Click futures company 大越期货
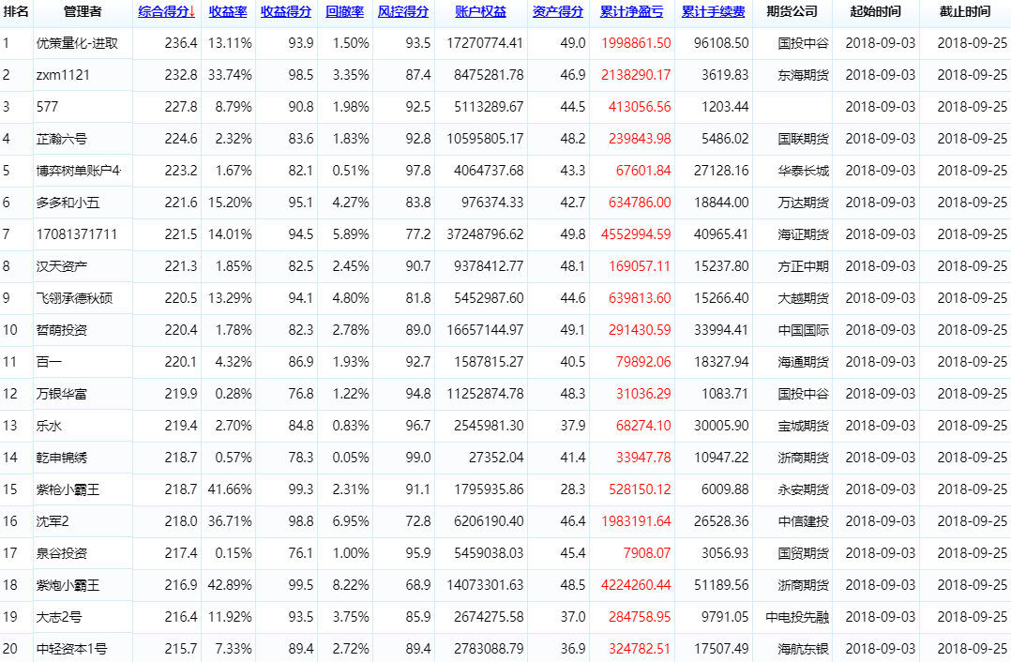1011x662 pixels. tap(803, 298)
